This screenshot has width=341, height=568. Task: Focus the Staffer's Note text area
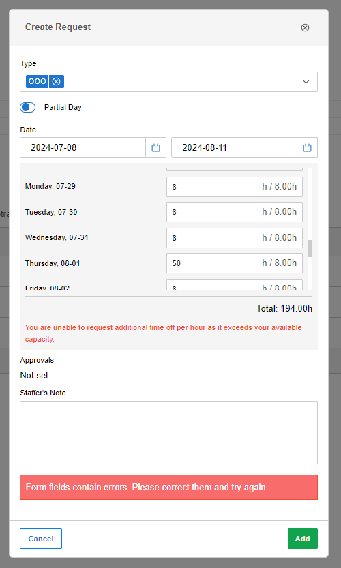[x=169, y=432]
